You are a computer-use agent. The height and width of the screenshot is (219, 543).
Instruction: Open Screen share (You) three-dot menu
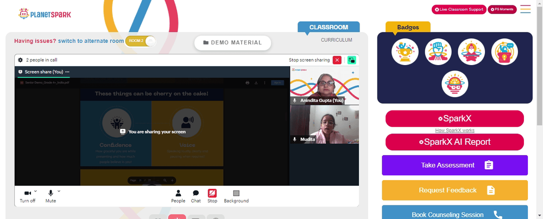(x=67, y=72)
